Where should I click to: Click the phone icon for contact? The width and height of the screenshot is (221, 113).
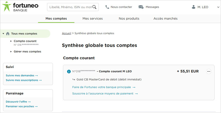107,7
